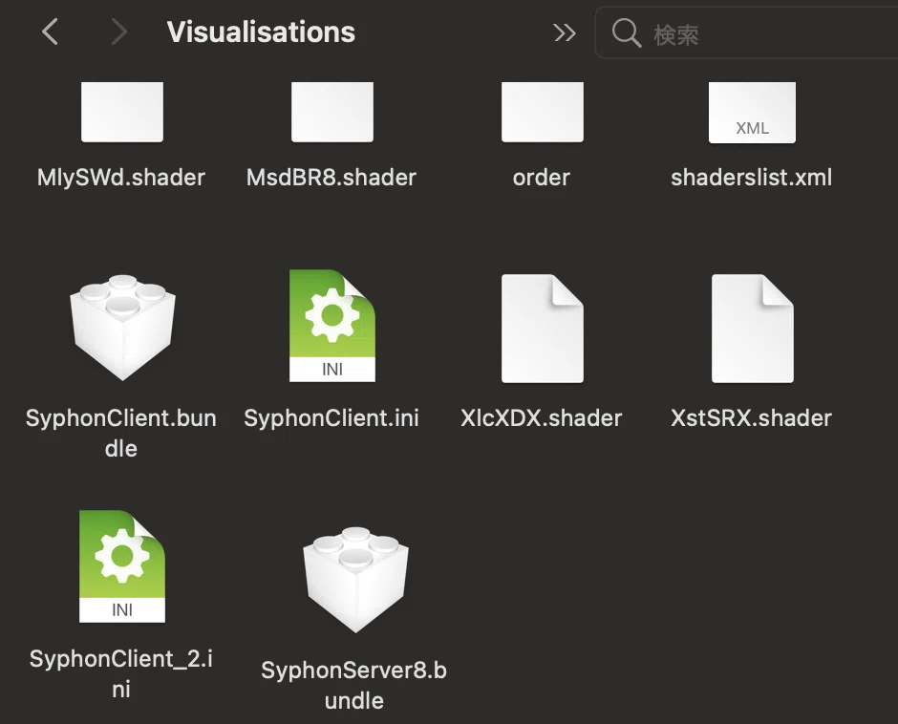Viewport: 898px width, 724px height.
Task: Go back with the left chevron
Action: pyautogui.click(x=51, y=32)
